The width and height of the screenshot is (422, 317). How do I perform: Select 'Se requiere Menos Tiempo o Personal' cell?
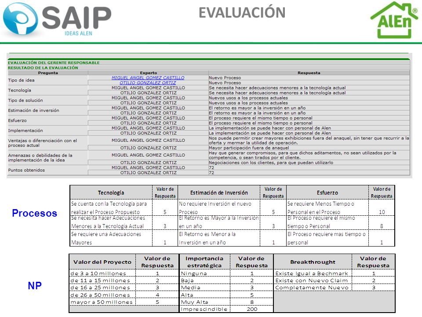(327, 207)
